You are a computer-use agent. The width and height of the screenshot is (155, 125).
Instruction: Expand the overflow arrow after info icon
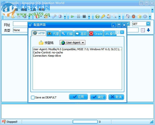pos(150,17)
